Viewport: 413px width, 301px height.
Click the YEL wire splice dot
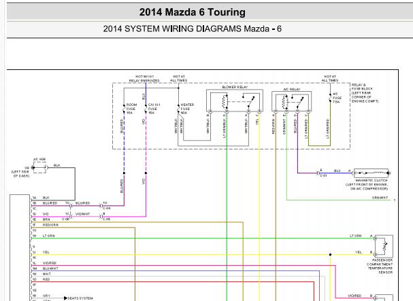click(330, 255)
